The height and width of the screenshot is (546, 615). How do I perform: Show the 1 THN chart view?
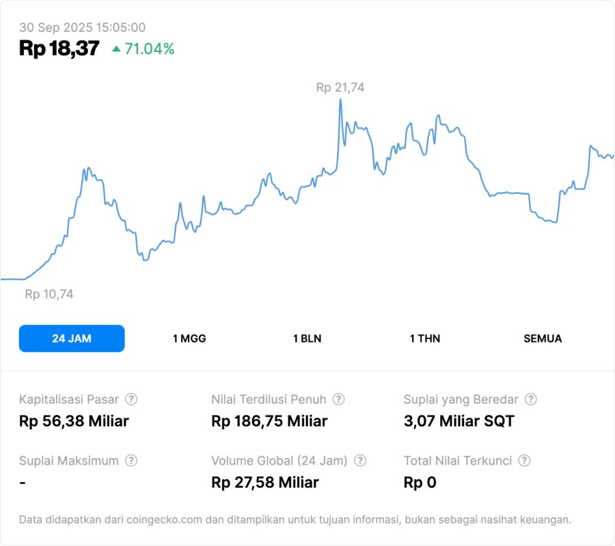pos(425,339)
